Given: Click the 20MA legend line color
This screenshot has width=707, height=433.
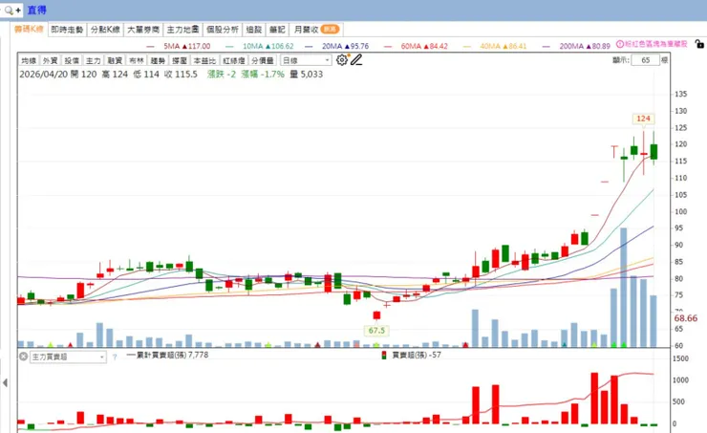Looking at the screenshot, I should (309, 46).
